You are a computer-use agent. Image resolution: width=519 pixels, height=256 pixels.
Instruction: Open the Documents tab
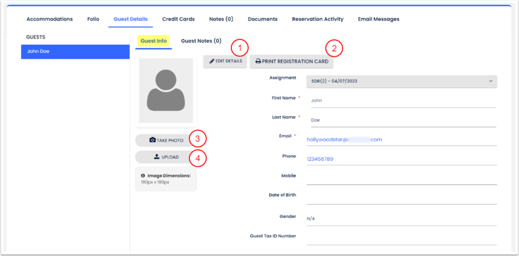tap(262, 19)
